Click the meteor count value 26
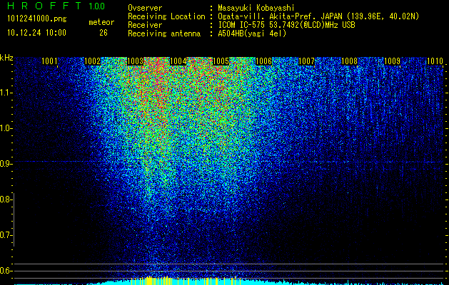Screen dimensions: 449x285 tap(104, 33)
